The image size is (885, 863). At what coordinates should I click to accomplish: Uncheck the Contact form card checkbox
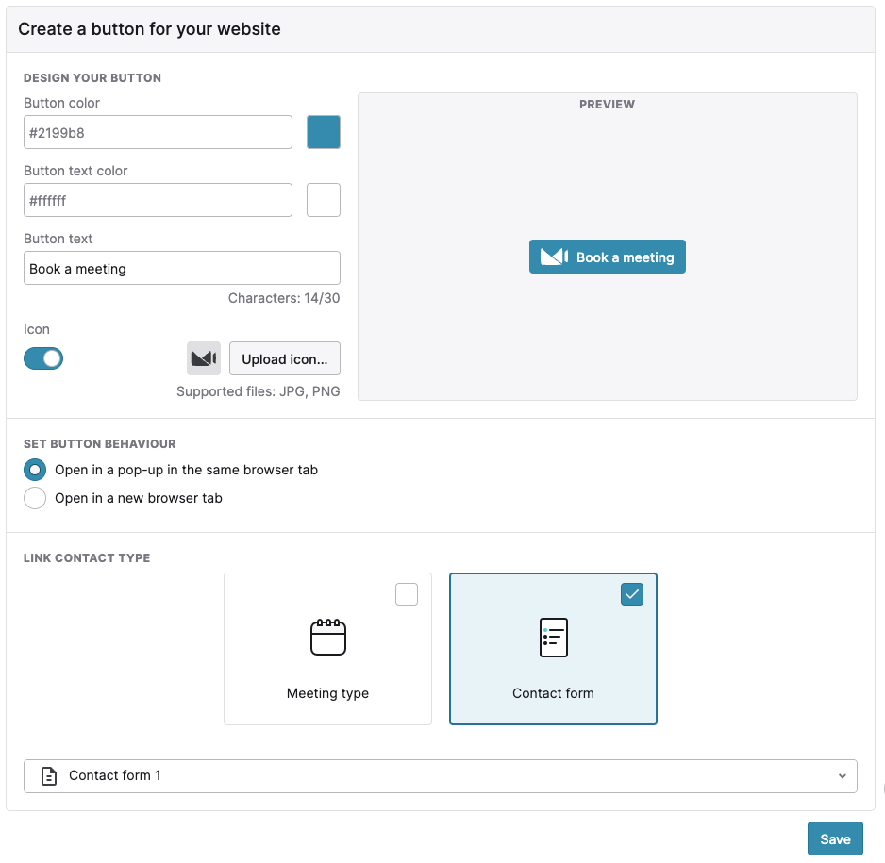click(632, 594)
